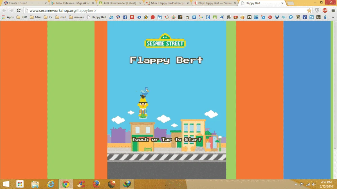Open the Chrome hamburger menu

(x=333, y=10)
